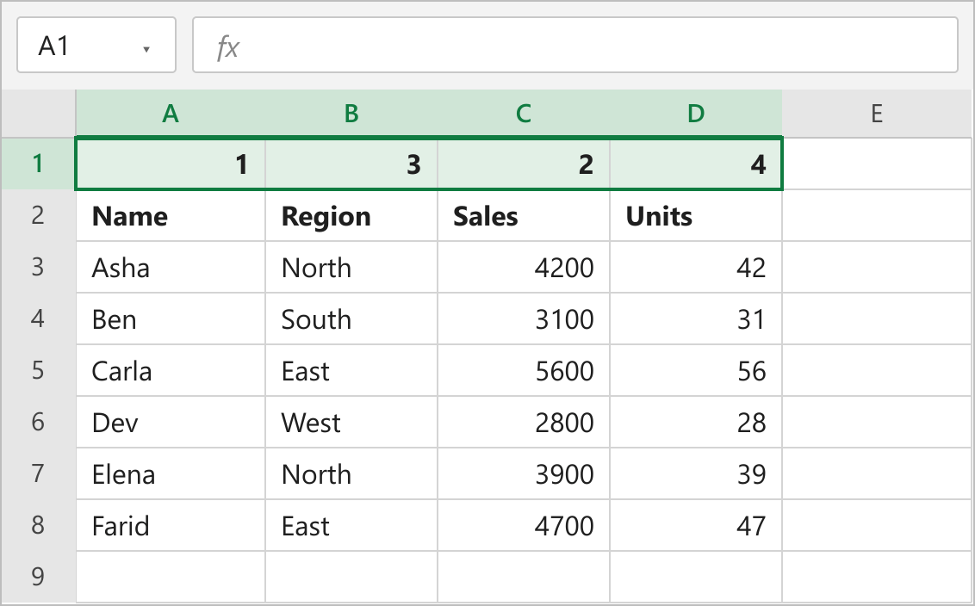
Task: Select row 2 header
Action: point(38,215)
